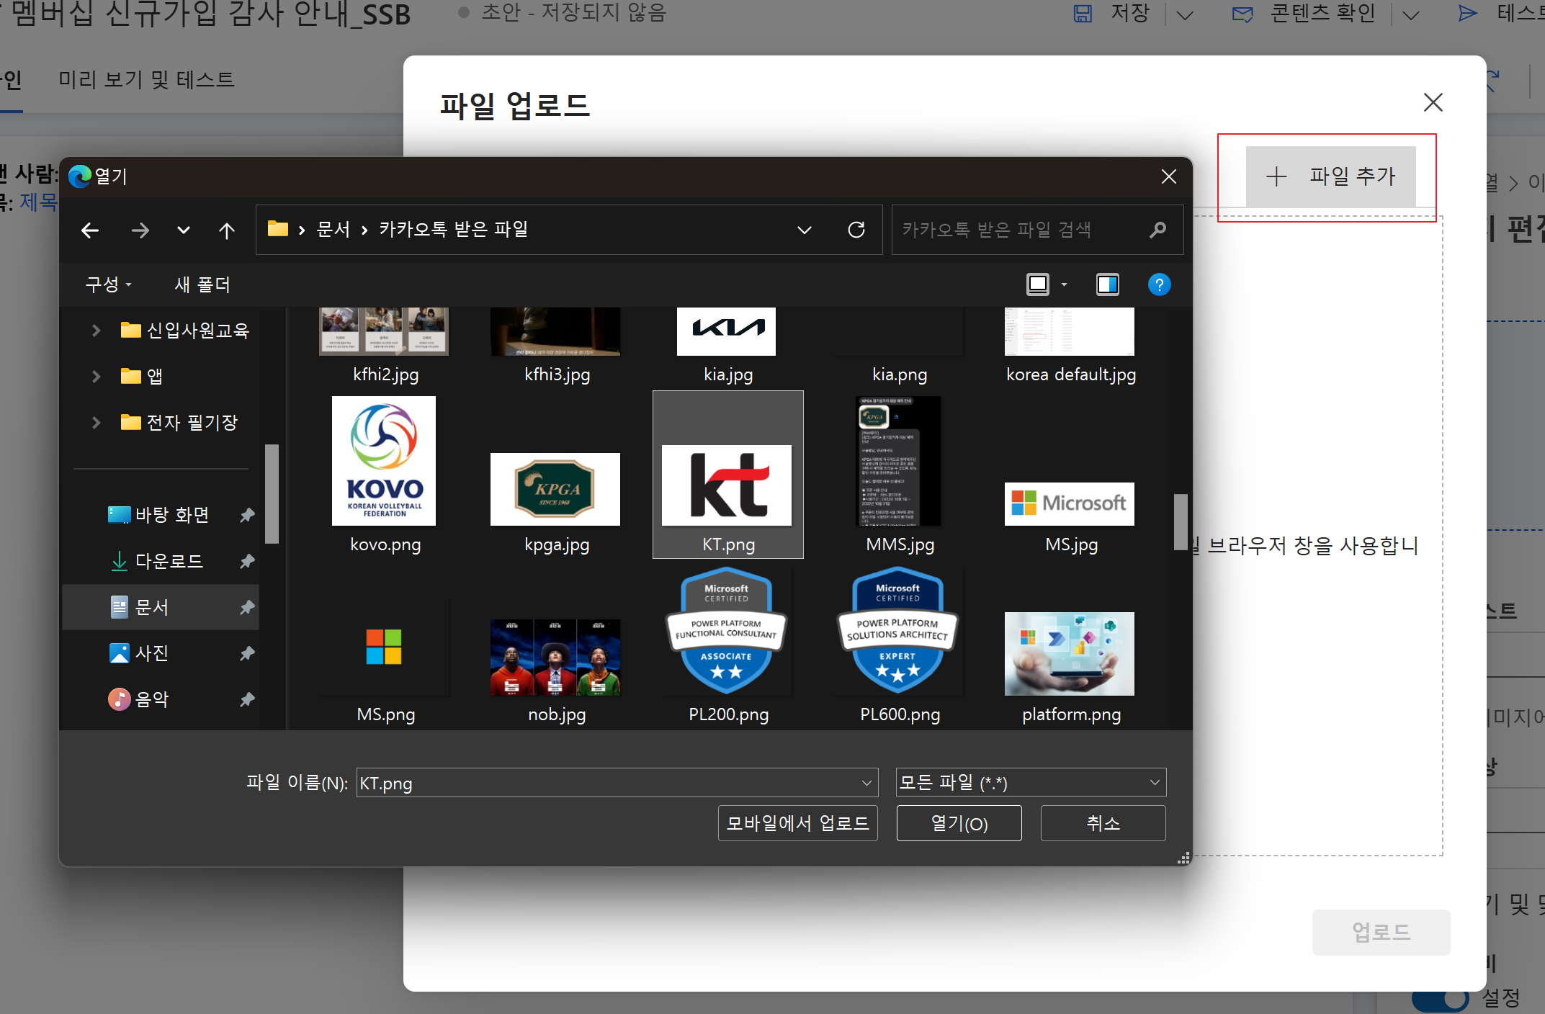Click the file list vertical scrollbar
The width and height of the screenshot is (1545, 1014).
click(1180, 521)
